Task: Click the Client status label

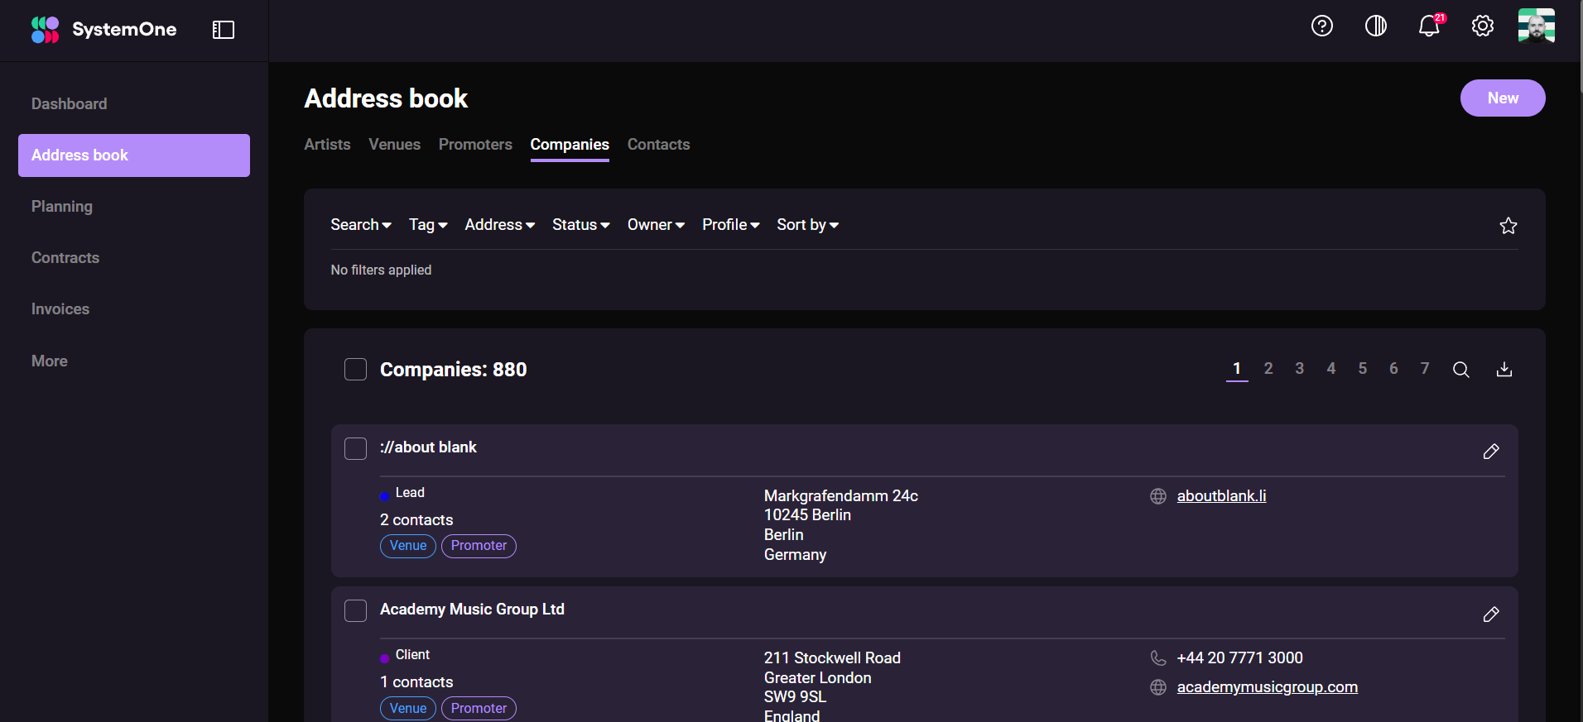Action: pyautogui.click(x=412, y=655)
